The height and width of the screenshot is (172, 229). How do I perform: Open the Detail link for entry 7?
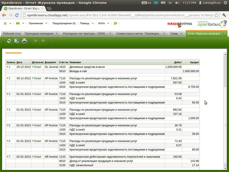click(x=37, y=157)
